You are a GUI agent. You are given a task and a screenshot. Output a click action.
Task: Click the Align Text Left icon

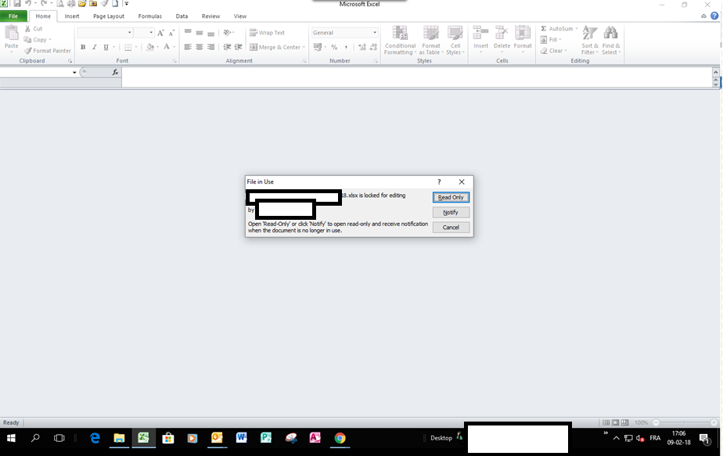[x=188, y=47]
